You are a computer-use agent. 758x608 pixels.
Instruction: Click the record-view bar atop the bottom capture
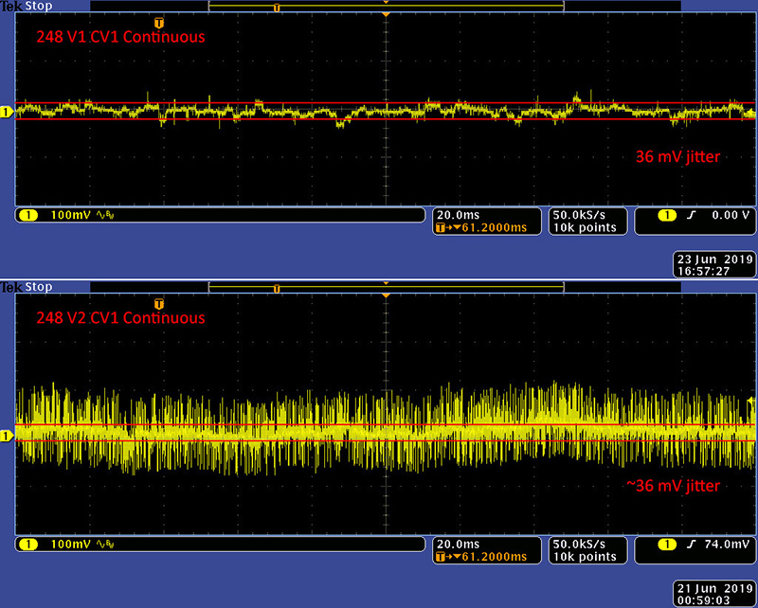[x=386, y=287]
